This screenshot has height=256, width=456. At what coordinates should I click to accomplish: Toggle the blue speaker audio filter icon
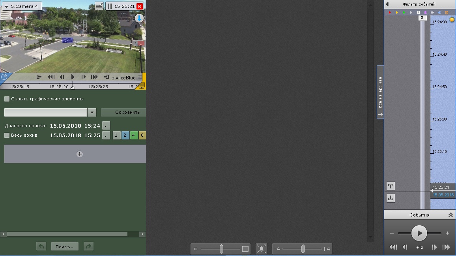point(440,13)
